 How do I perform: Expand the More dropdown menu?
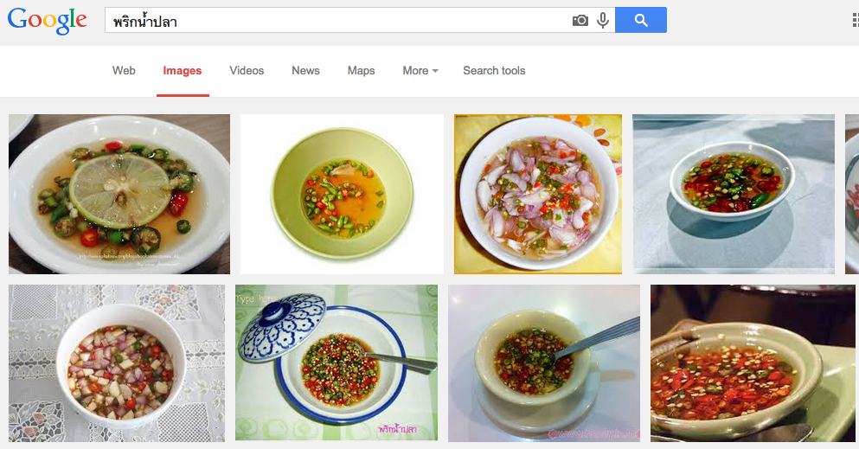pyautogui.click(x=420, y=71)
